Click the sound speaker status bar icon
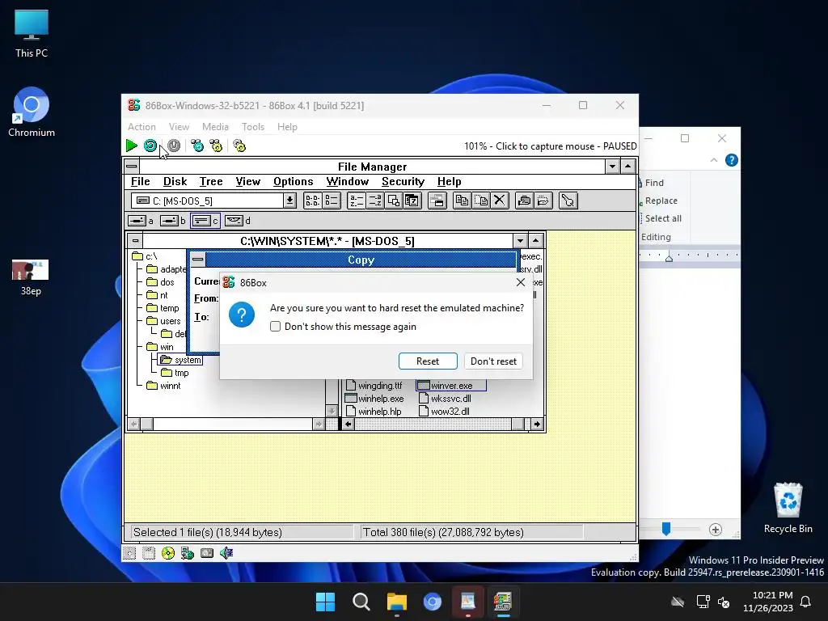The height and width of the screenshot is (621, 828). (x=226, y=553)
